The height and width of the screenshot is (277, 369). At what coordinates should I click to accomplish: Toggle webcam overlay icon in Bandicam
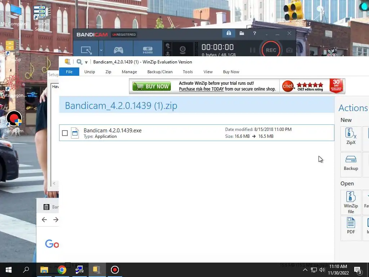(x=183, y=50)
